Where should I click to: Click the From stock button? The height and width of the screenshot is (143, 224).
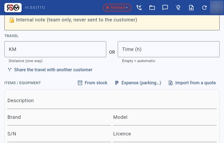point(92,83)
